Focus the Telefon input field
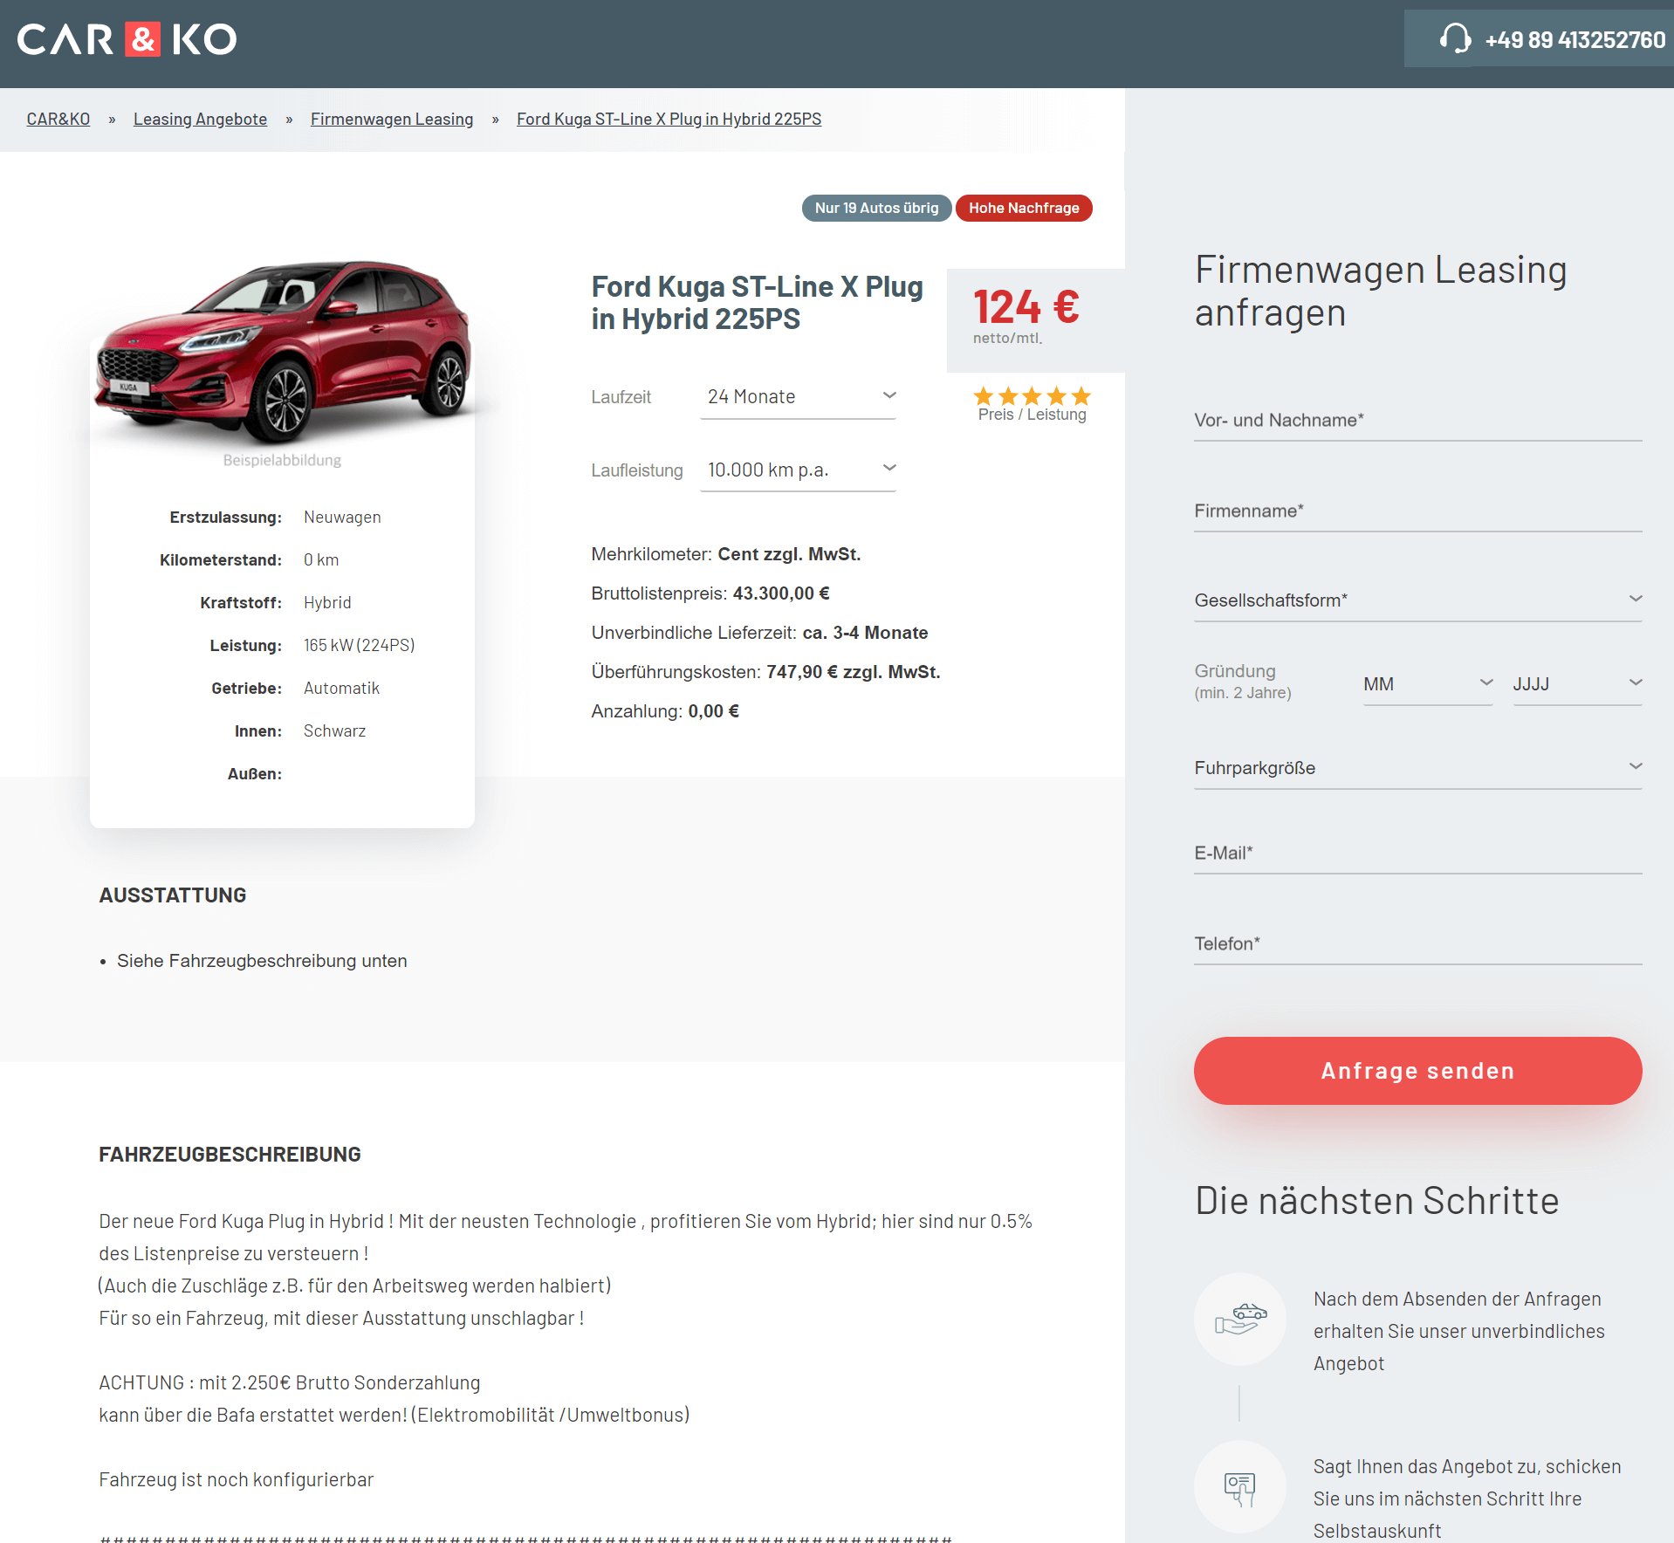The height and width of the screenshot is (1543, 1674). tap(1417, 944)
